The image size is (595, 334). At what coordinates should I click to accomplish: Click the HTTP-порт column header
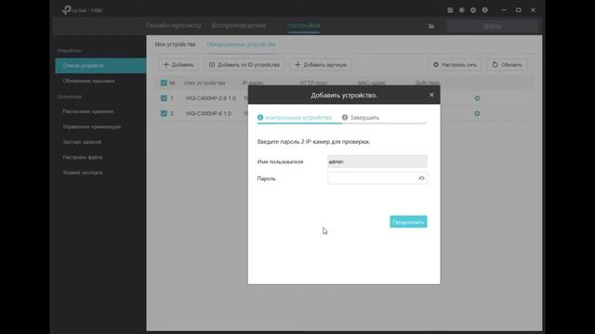[313, 83]
